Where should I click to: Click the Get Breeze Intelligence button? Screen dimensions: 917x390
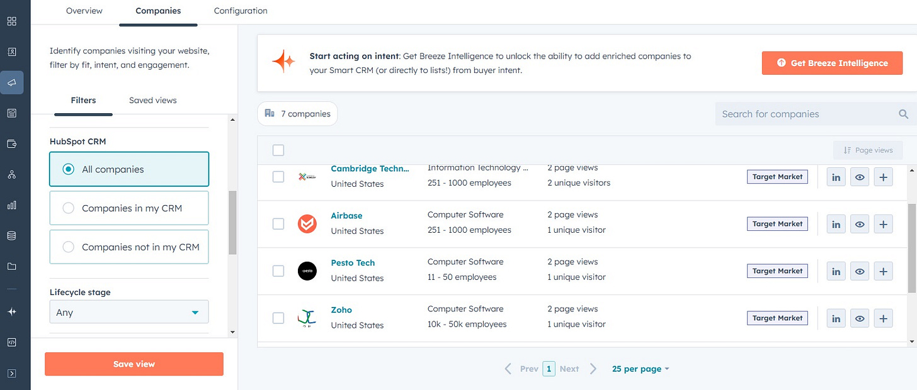(832, 63)
